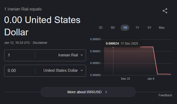This screenshot has height=104, width=177.
Task: Select the 1M chart range
Action: click(x=125, y=28)
